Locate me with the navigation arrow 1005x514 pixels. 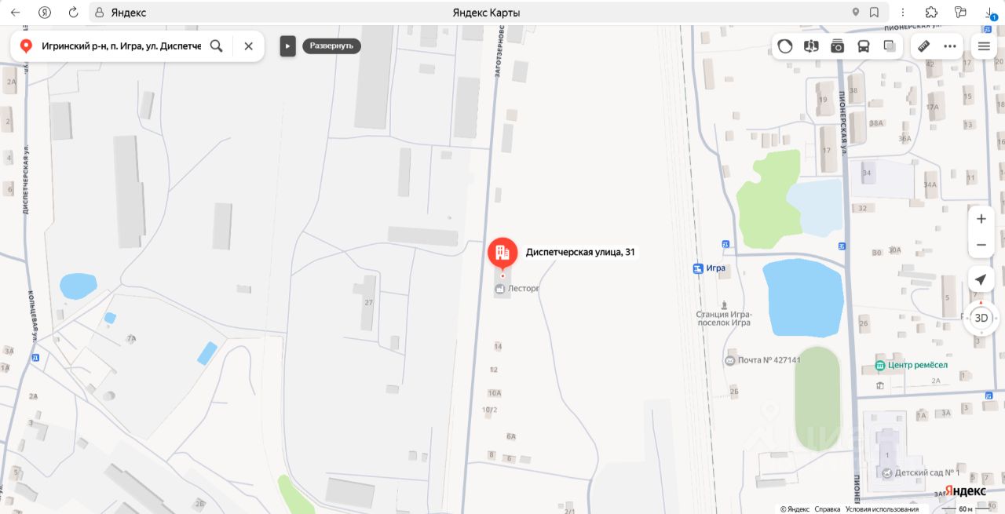[x=981, y=279]
